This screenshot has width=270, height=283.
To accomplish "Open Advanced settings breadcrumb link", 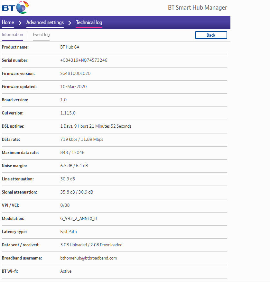I will pyautogui.click(x=45, y=23).
